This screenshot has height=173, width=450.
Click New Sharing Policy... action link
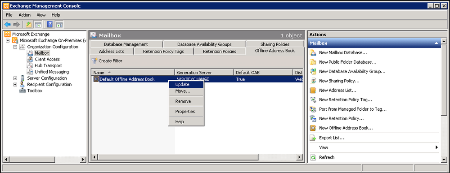(339, 81)
